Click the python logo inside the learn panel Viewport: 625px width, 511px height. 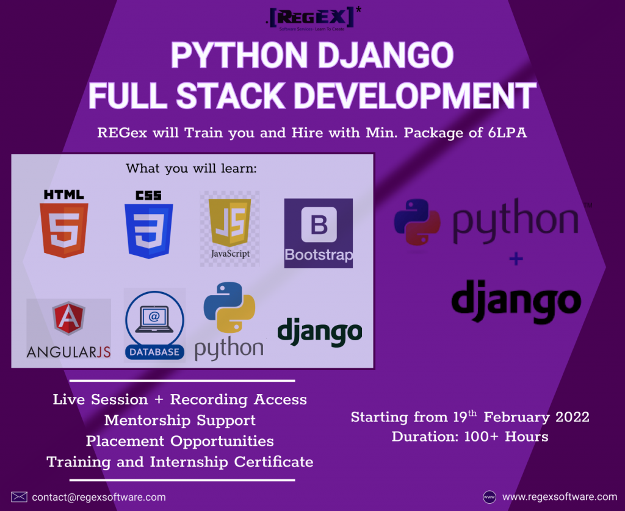tap(229, 321)
